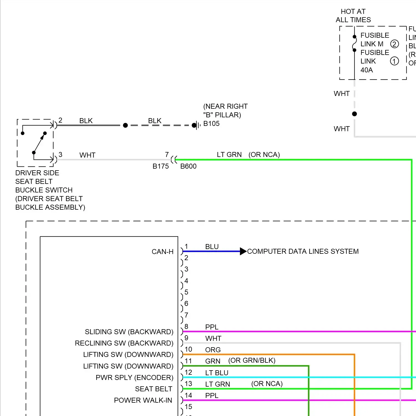This screenshot has height=416, width=416.
Task: Click the DRIVER SIDE SEAT BELT BUCKLE SWITCH label
Action: coord(50,190)
